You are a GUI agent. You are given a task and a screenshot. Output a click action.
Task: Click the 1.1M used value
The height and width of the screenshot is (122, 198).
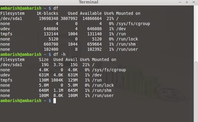[x=58, y=90]
